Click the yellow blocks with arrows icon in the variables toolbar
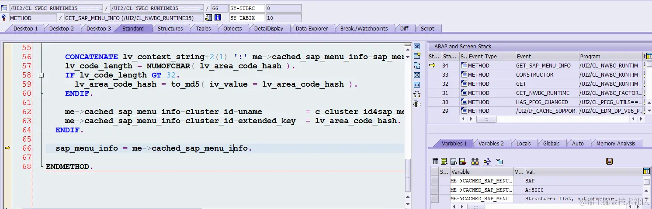 click(475, 162)
